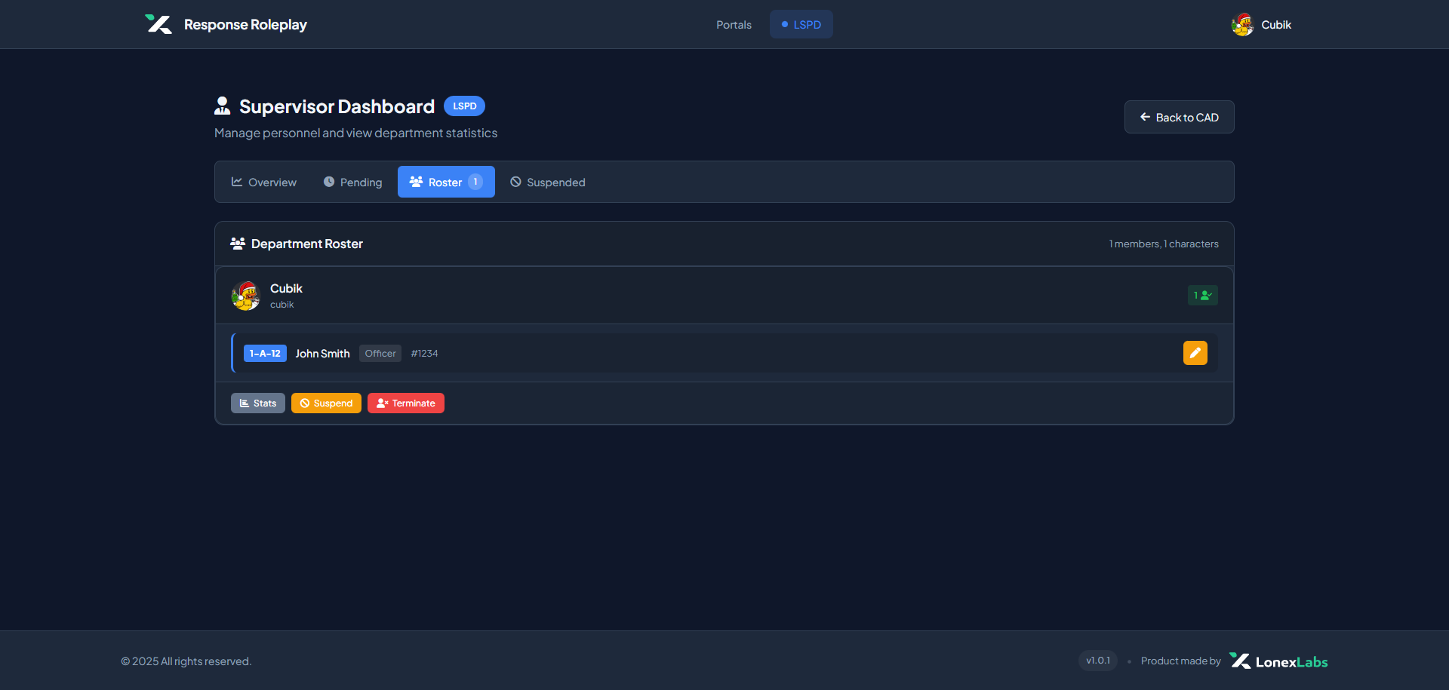Image resolution: width=1449 pixels, height=690 pixels.
Task: Click the Response Roleplay logo icon
Action: coord(158,24)
